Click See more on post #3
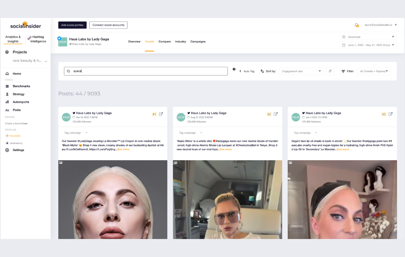Image resolution: width=405 pixels, height=257 pixels. (x=343, y=149)
